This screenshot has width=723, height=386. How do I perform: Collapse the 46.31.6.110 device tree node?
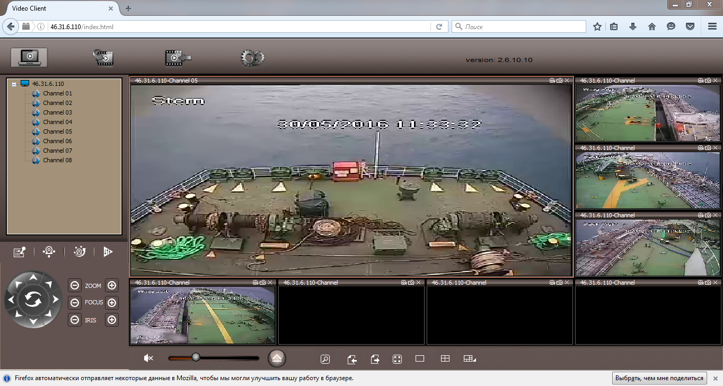click(14, 84)
